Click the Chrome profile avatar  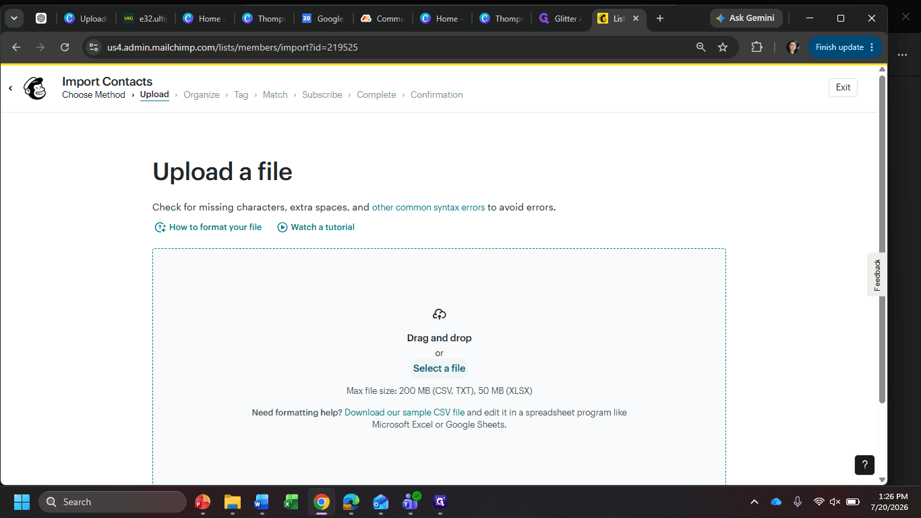[x=793, y=47]
